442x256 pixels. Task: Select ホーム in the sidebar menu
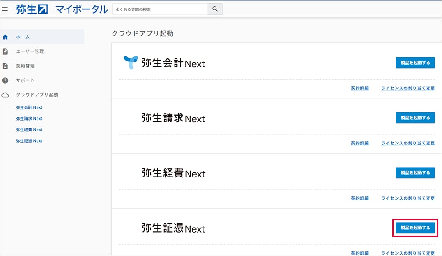point(23,37)
